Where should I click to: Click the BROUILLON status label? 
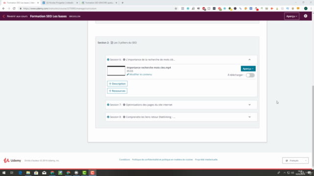click(x=75, y=16)
